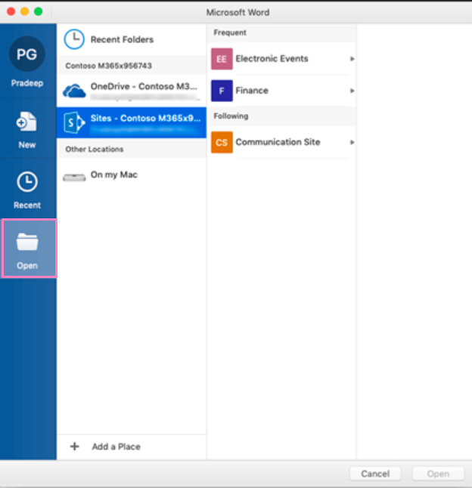Click the Finance F site icon
The height and width of the screenshot is (488, 472).
(222, 91)
